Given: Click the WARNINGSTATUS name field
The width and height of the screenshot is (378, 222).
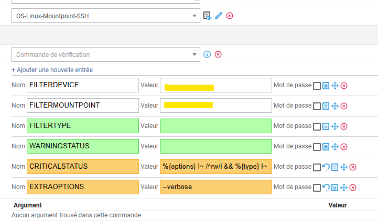Looking at the screenshot, I should click(x=83, y=146).
